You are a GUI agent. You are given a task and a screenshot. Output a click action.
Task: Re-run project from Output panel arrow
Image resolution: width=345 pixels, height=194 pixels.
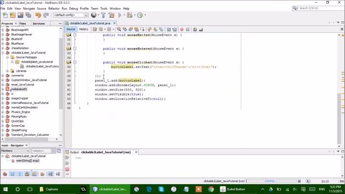pyautogui.click(x=67, y=158)
